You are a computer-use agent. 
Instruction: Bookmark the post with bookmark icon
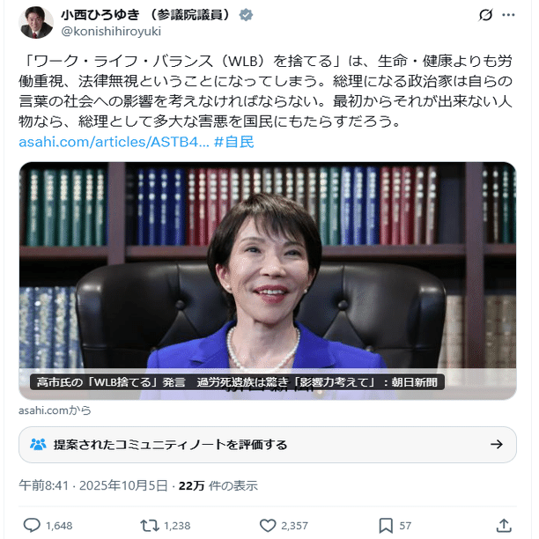coord(386,526)
